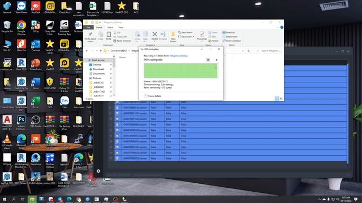Viewport: 362px width, 203px height.
Task: Click Copy path in the ribbon
Action: [x=120, y=37]
